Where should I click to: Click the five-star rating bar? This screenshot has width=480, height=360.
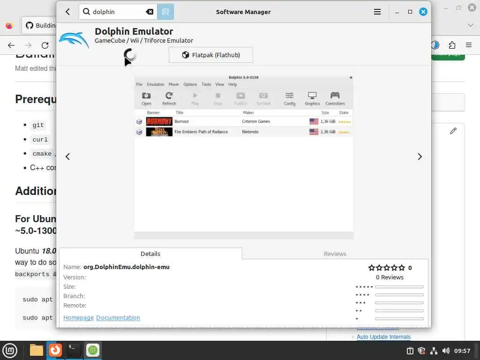pos(399,287)
